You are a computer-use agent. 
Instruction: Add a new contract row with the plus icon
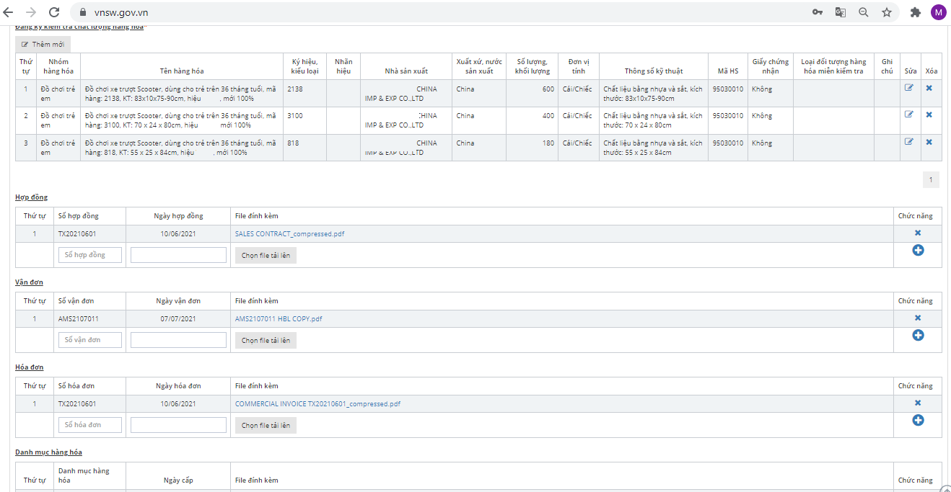tap(918, 251)
